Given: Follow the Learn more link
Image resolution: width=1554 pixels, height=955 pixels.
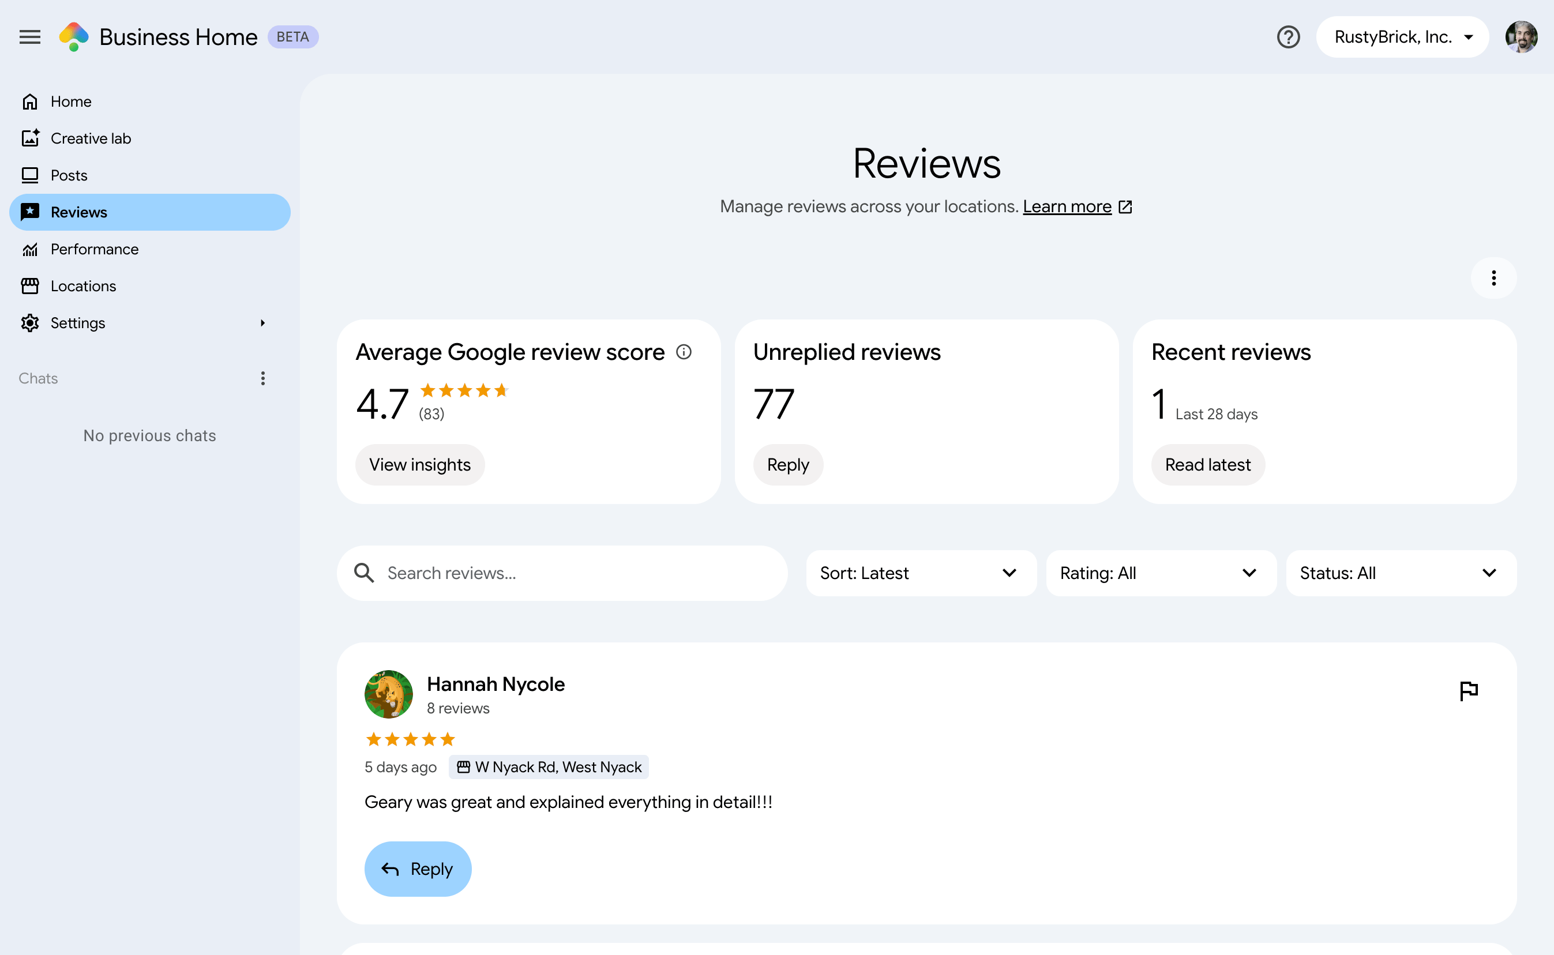Looking at the screenshot, I should coord(1067,206).
